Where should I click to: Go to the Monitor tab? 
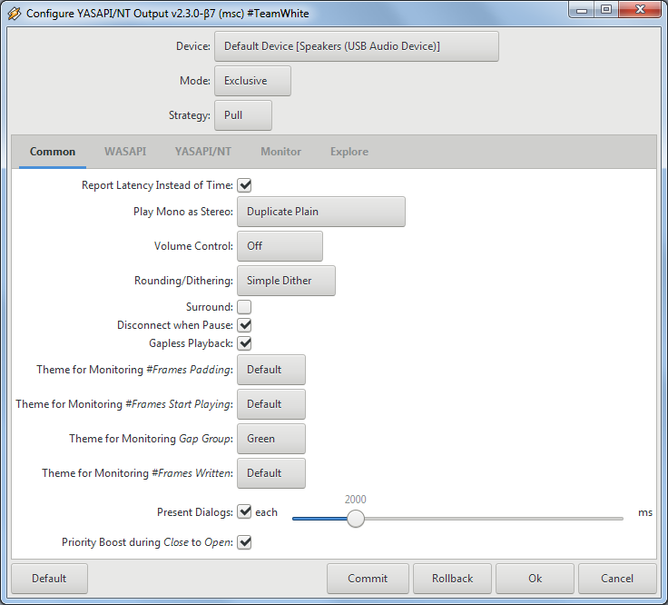(280, 152)
